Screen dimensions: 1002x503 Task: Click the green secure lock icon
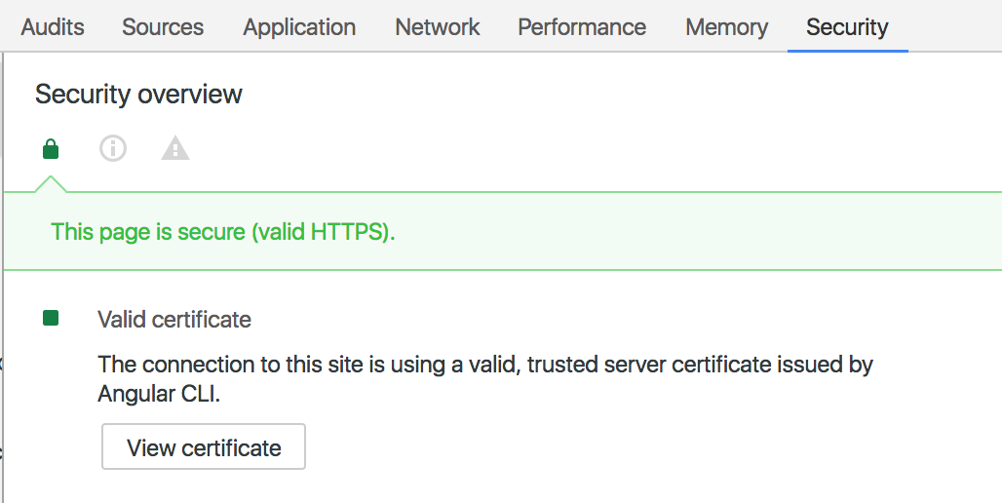click(51, 149)
